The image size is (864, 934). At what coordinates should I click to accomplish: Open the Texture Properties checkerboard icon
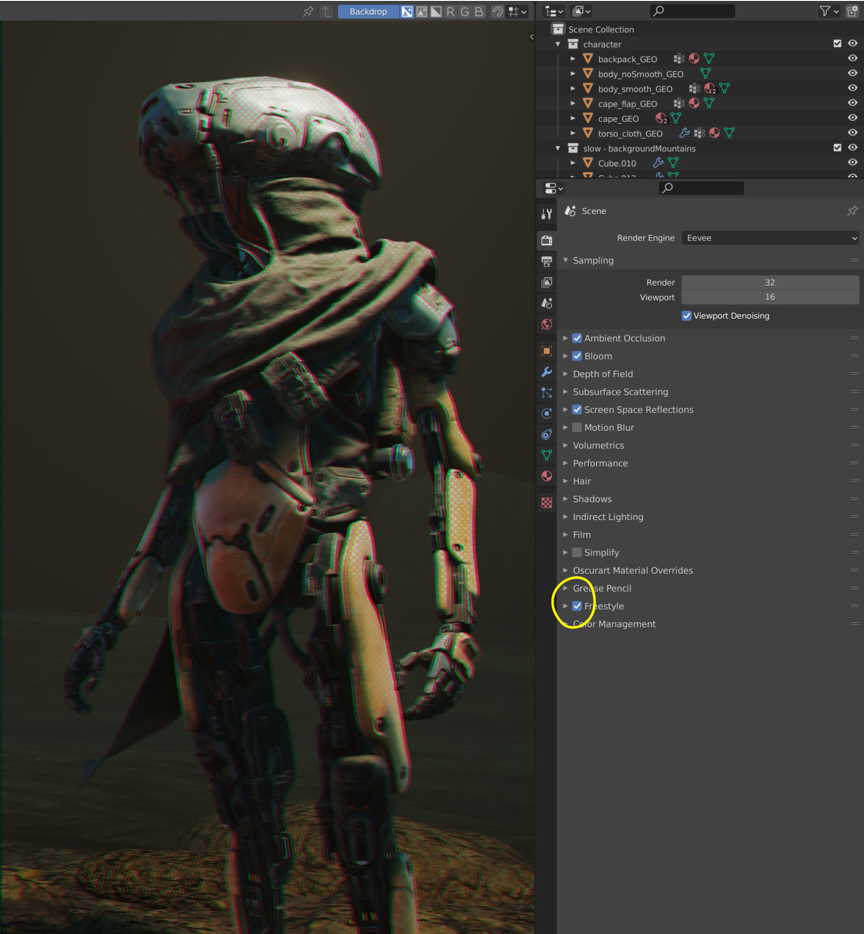(x=546, y=503)
